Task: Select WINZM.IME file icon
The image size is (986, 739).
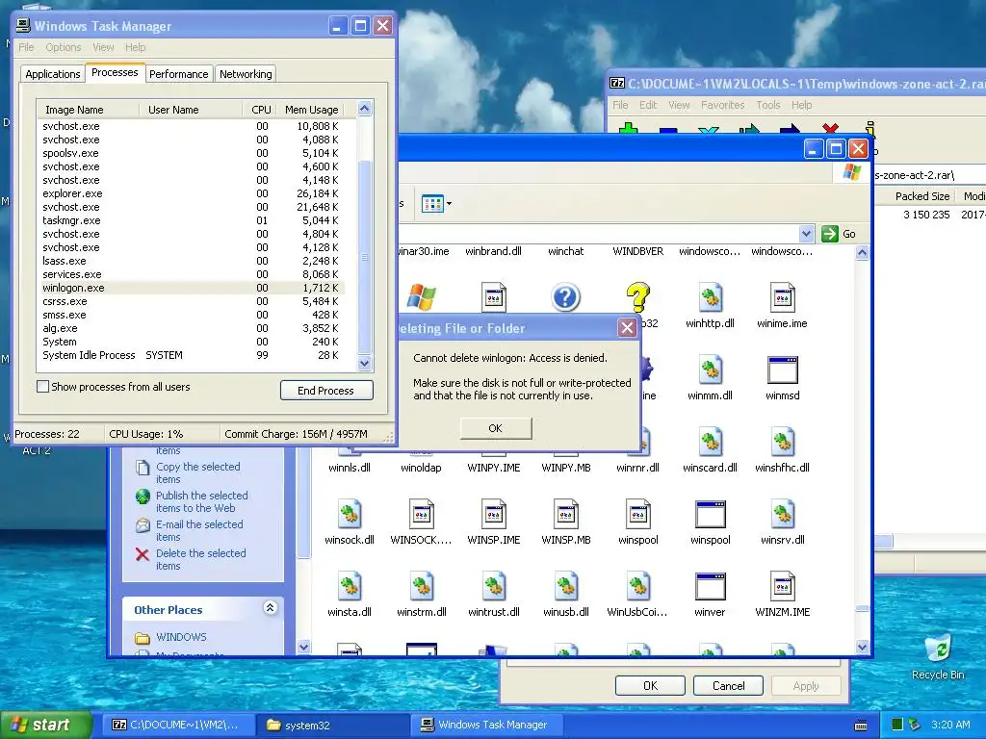Action: [x=782, y=586]
